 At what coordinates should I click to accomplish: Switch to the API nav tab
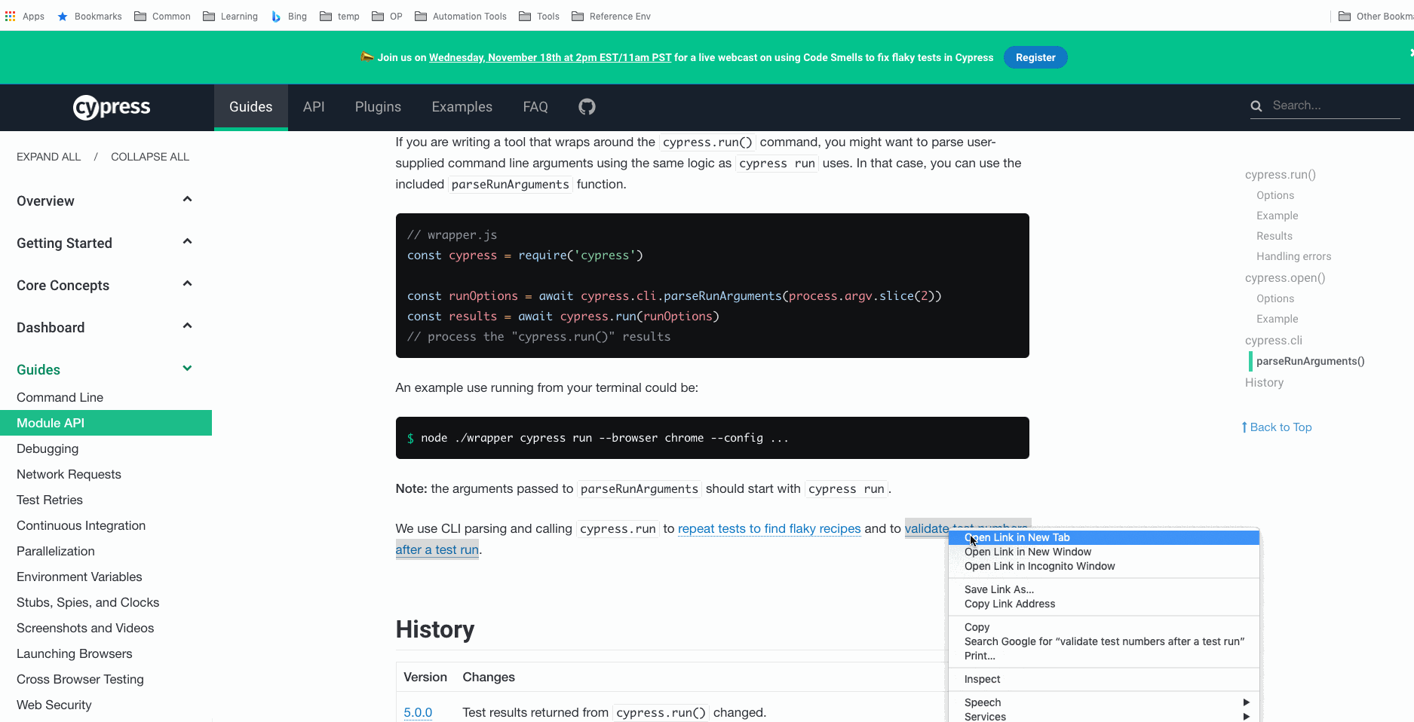314,107
